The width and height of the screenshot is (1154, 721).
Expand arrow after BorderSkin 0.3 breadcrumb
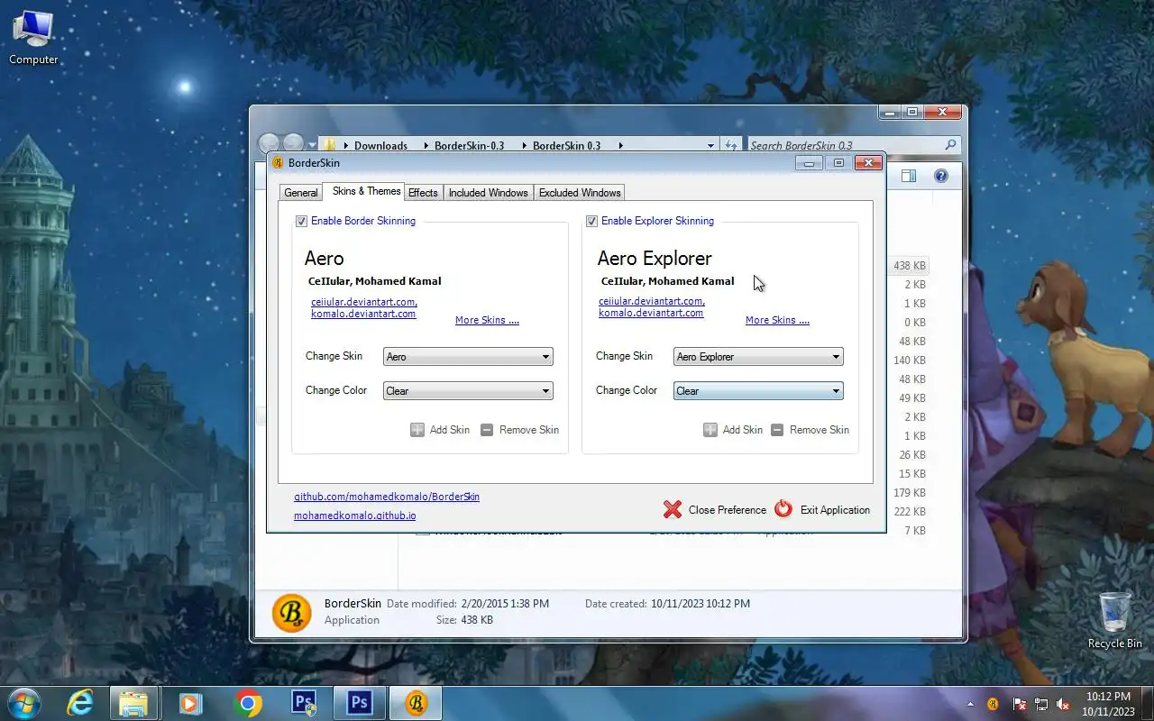(621, 145)
